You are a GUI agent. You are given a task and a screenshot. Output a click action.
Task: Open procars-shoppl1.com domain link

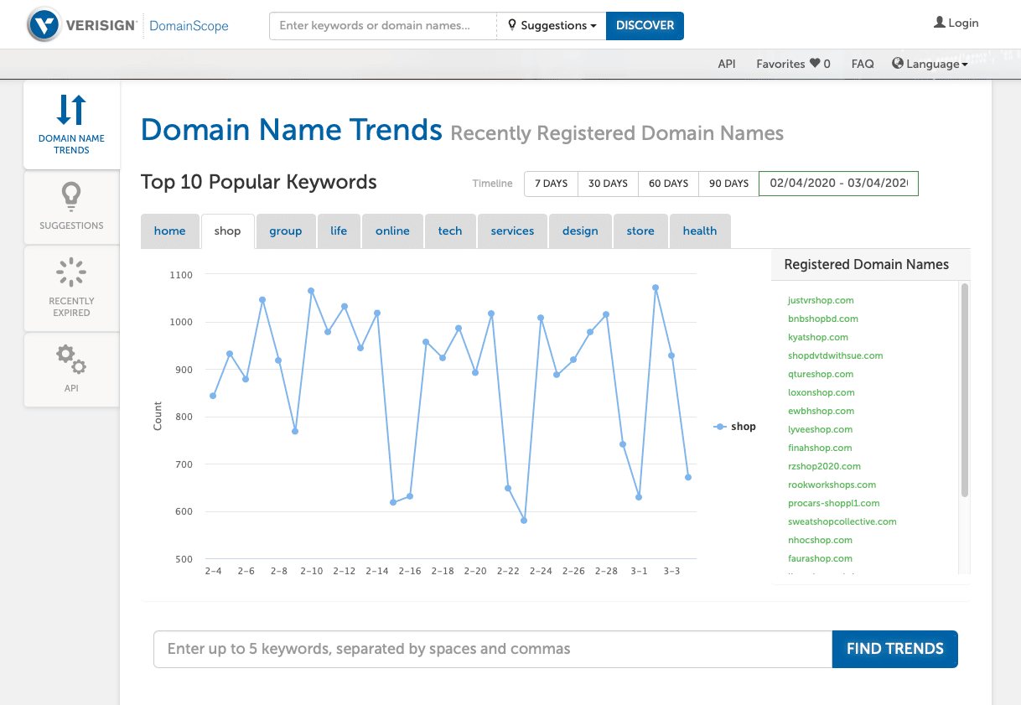coord(834,503)
